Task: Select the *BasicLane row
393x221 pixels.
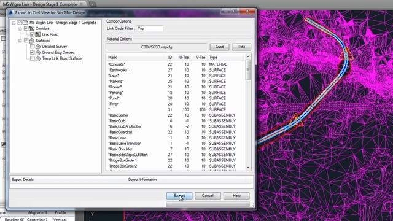Action: click(176, 138)
